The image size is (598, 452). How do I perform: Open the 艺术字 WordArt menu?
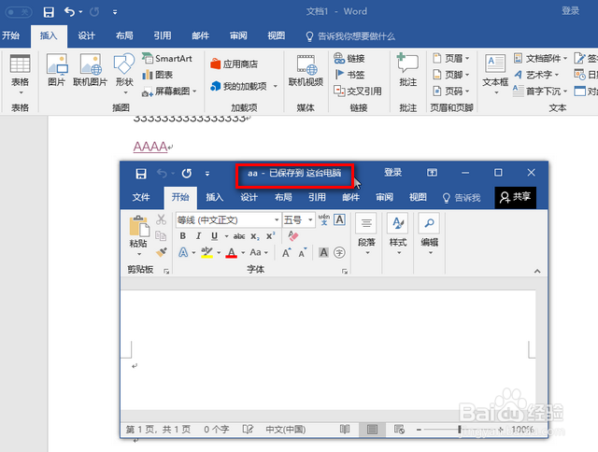click(x=536, y=75)
